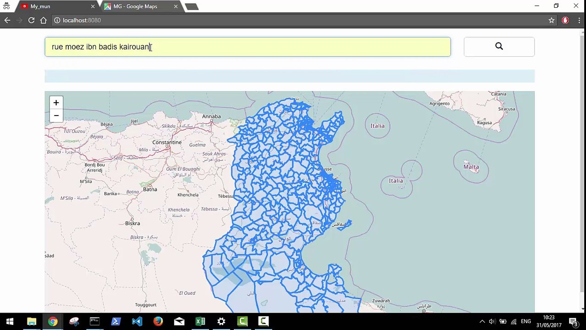Viewport: 586px width, 330px height.
Task: Launch Firefox from taskbar
Action: pos(158,321)
